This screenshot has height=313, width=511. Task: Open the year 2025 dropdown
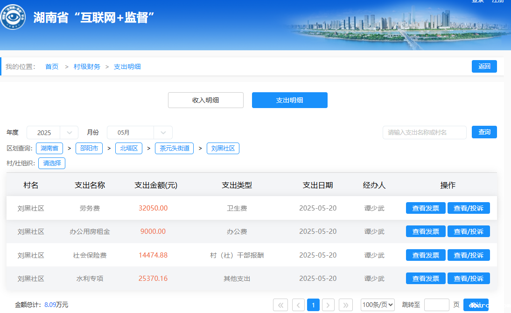(52, 133)
